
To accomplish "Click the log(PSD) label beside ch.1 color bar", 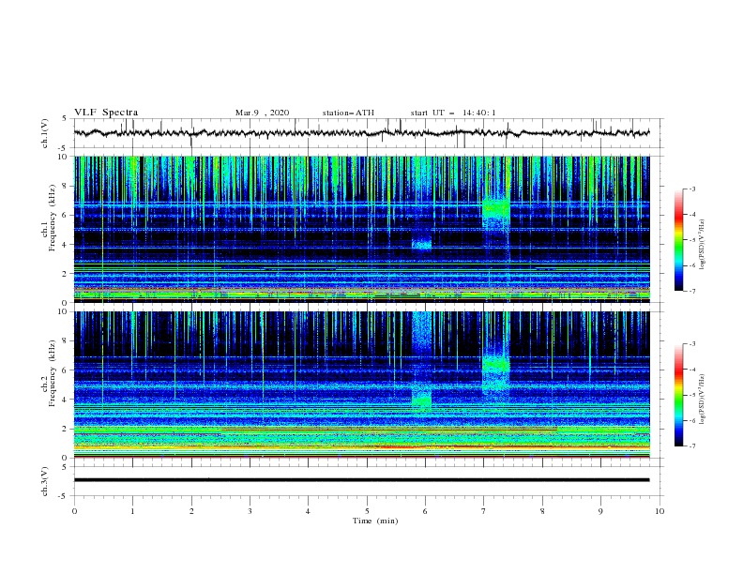I will pyautogui.click(x=703, y=245).
